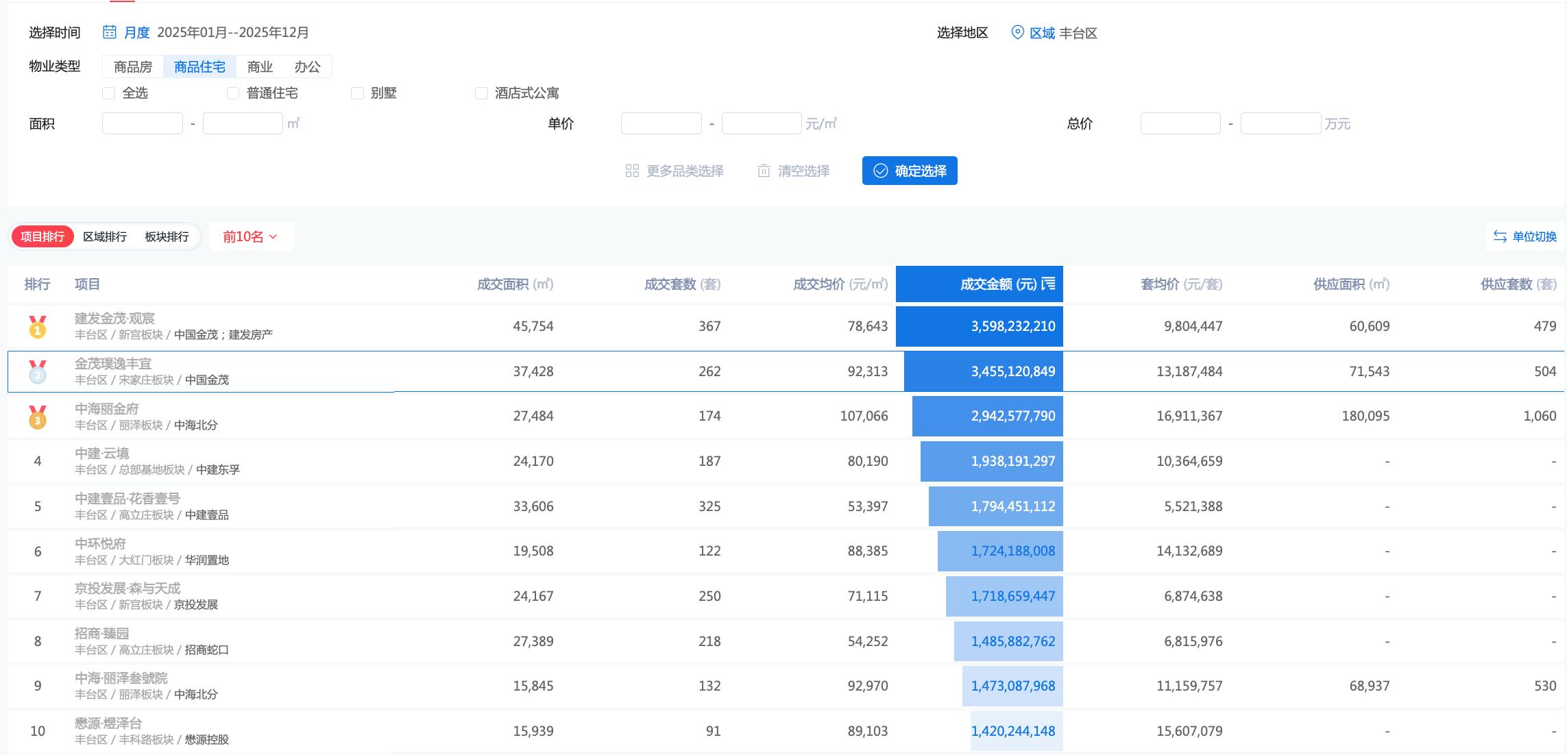Click the trash icon for 清空选择

tap(764, 171)
